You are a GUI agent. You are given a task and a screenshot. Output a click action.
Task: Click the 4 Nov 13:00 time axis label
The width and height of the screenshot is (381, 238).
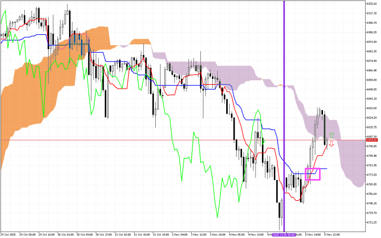point(255,235)
